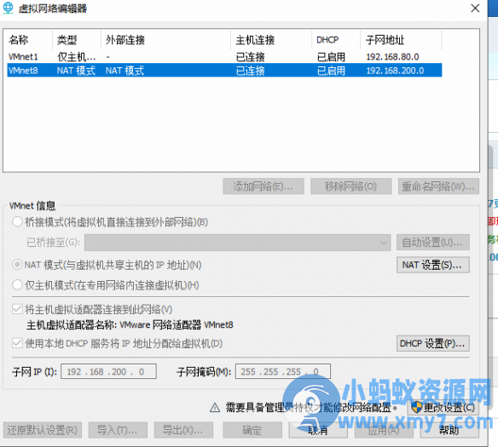Click the 子网掩码 input field
Screen dimensions: 498x447
tap(282, 371)
